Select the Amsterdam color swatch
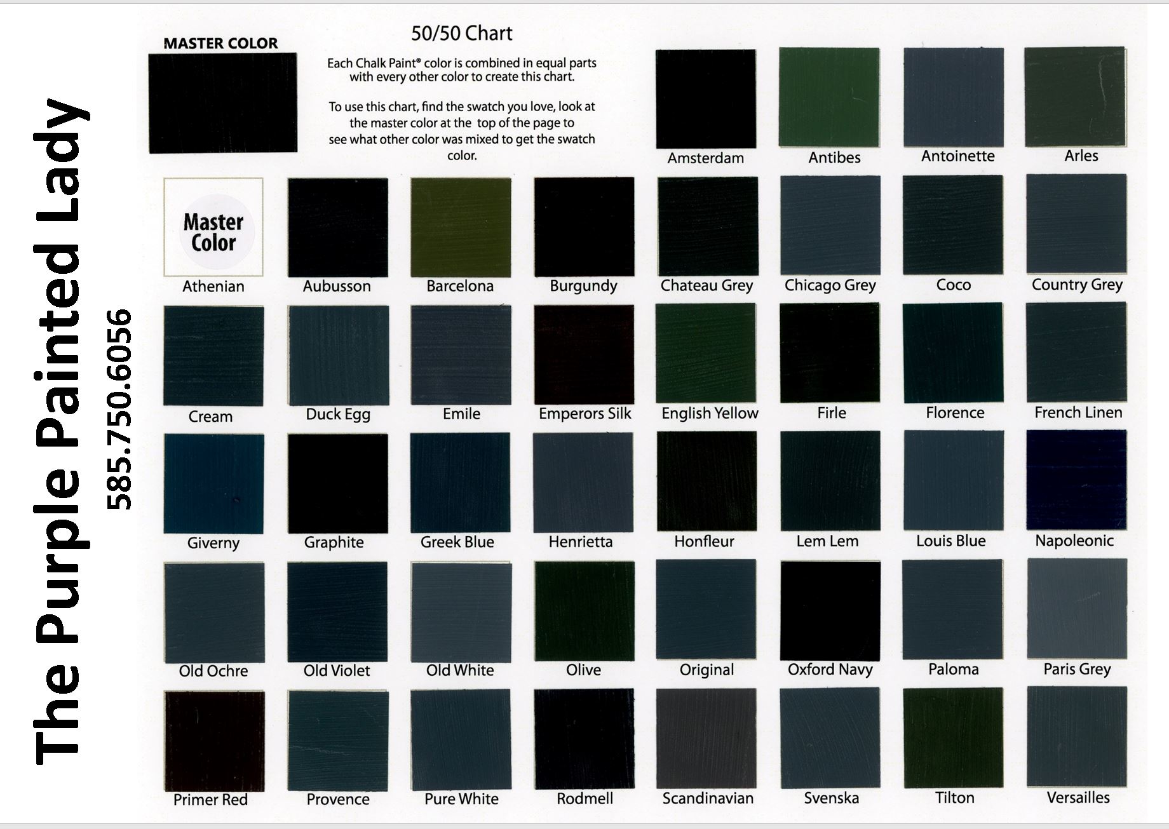The image size is (1169, 829). tap(706, 98)
